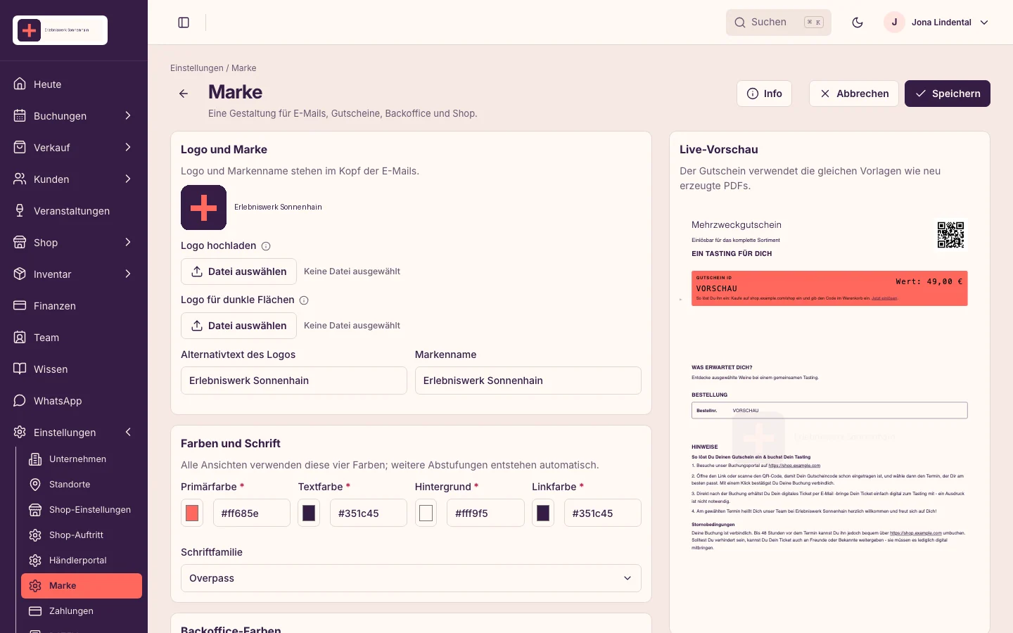Choose file for Logo hochladen

pos(238,271)
